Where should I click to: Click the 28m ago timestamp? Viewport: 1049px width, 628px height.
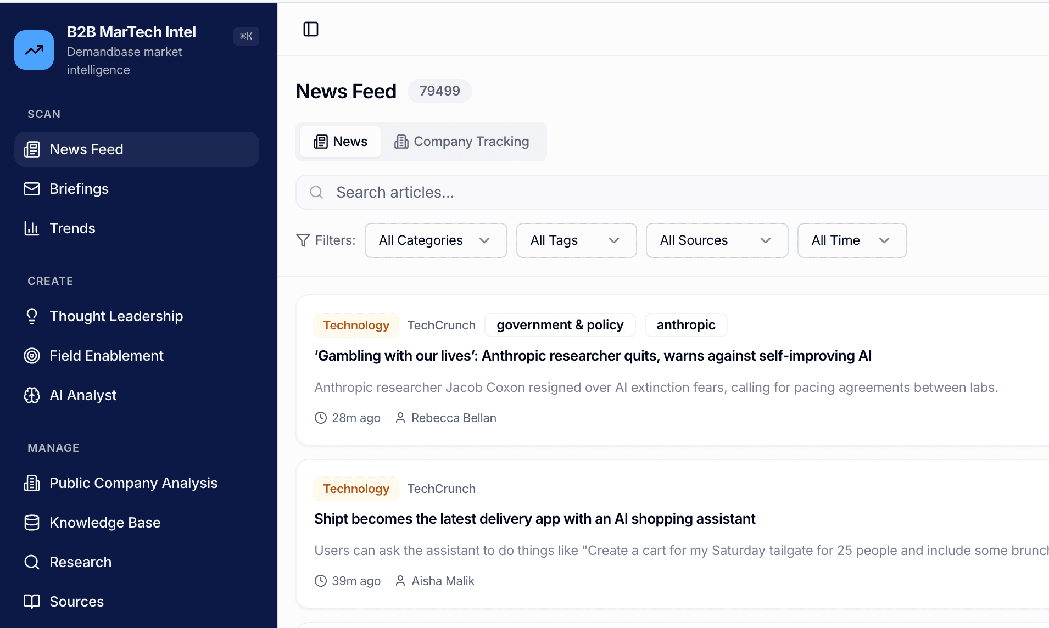(x=356, y=418)
